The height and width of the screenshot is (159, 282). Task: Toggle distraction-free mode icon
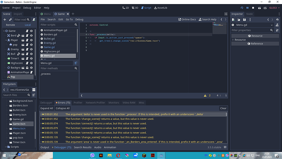[x=226, y=14]
